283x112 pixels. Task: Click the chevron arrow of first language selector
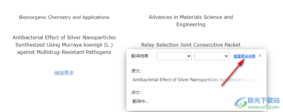pos(189,56)
